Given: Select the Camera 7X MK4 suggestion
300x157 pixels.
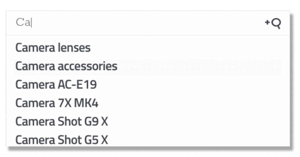Looking at the screenshot, I should [57, 103].
